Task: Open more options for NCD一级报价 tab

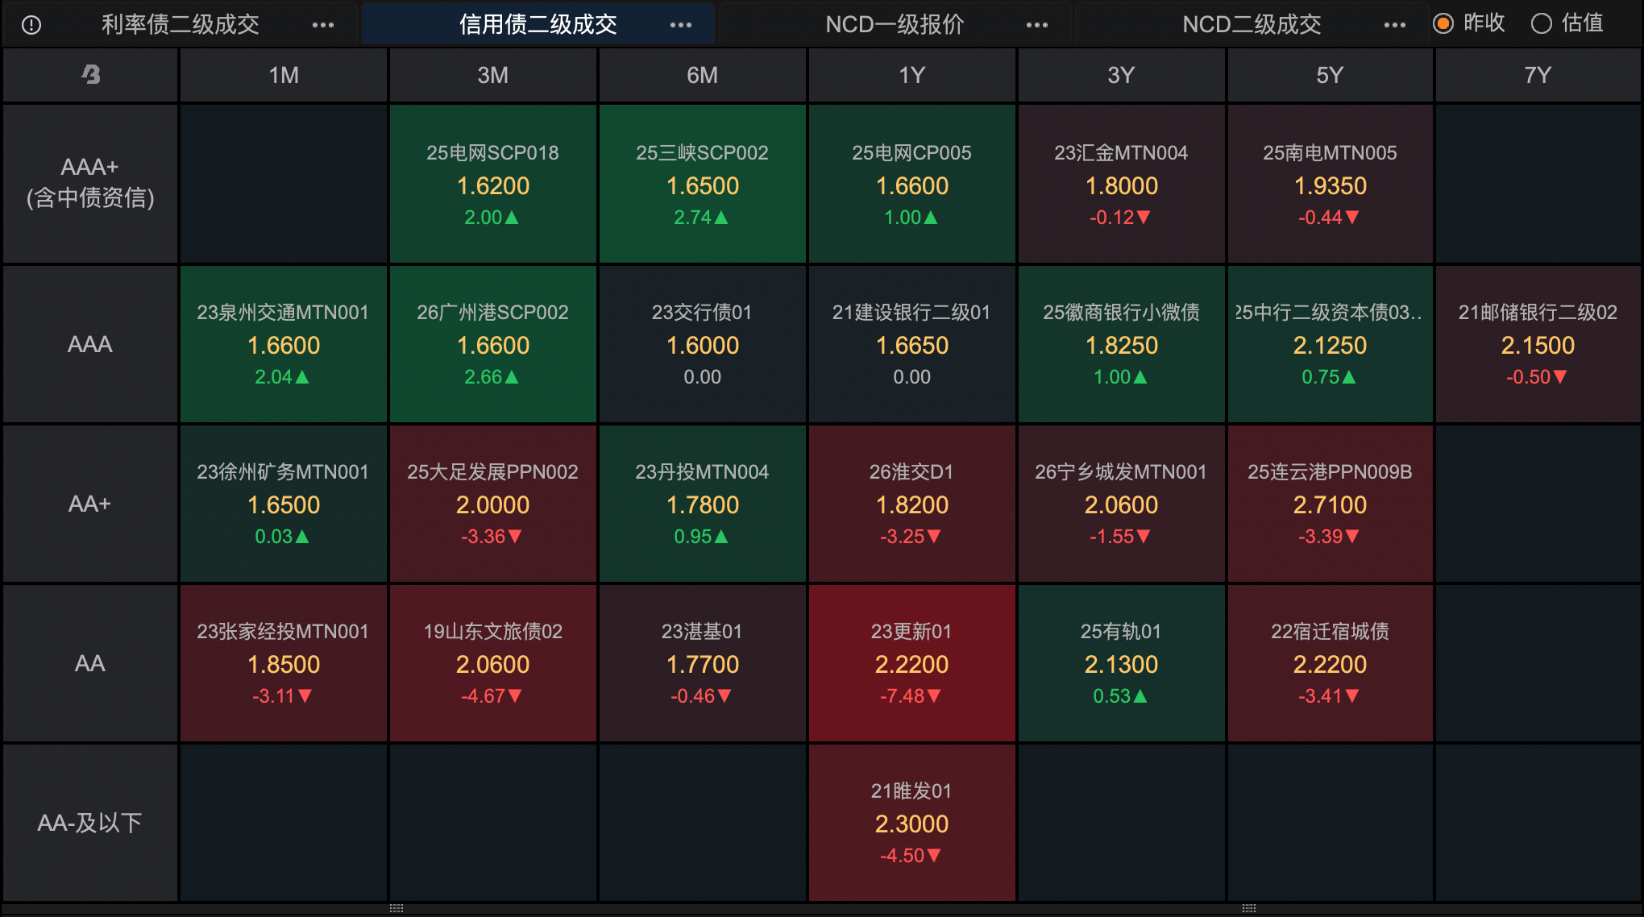Action: coord(1037,25)
